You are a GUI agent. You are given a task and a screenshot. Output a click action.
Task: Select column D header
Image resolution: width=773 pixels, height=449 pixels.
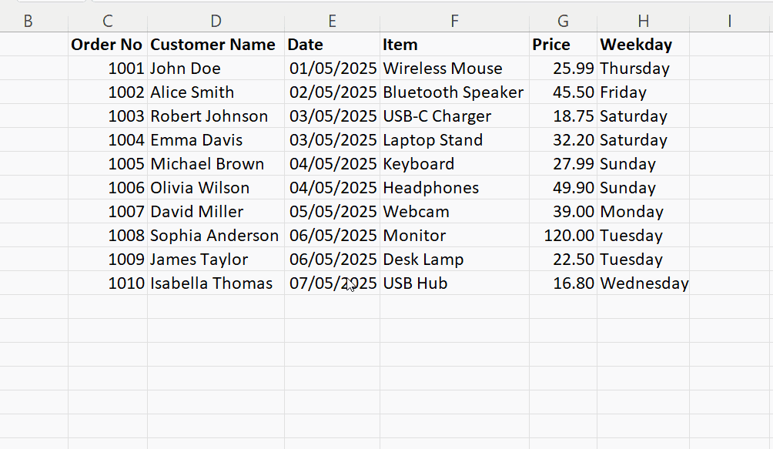[216, 22]
